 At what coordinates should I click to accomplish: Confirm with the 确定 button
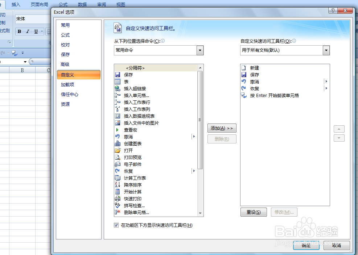pos(306,246)
